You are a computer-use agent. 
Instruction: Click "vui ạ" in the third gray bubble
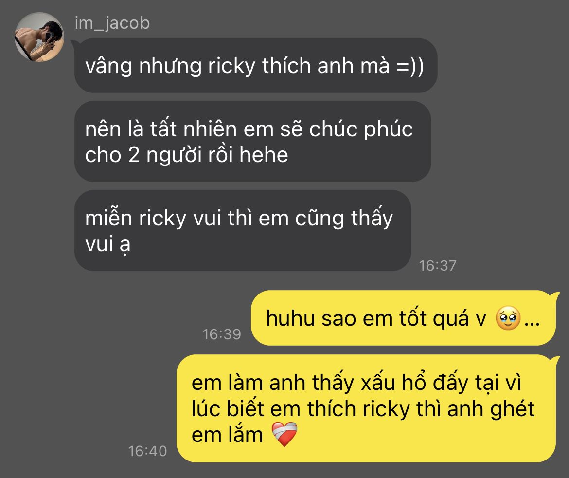[108, 244]
